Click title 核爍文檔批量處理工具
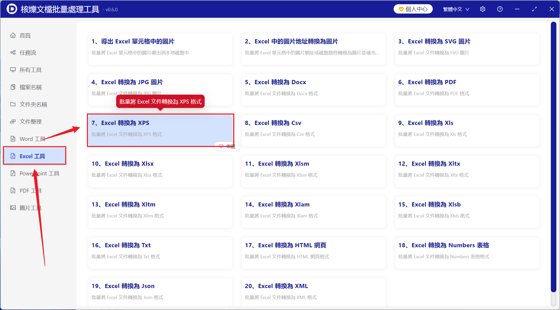This screenshot has width=560, height=310. (x=60, y=9)
